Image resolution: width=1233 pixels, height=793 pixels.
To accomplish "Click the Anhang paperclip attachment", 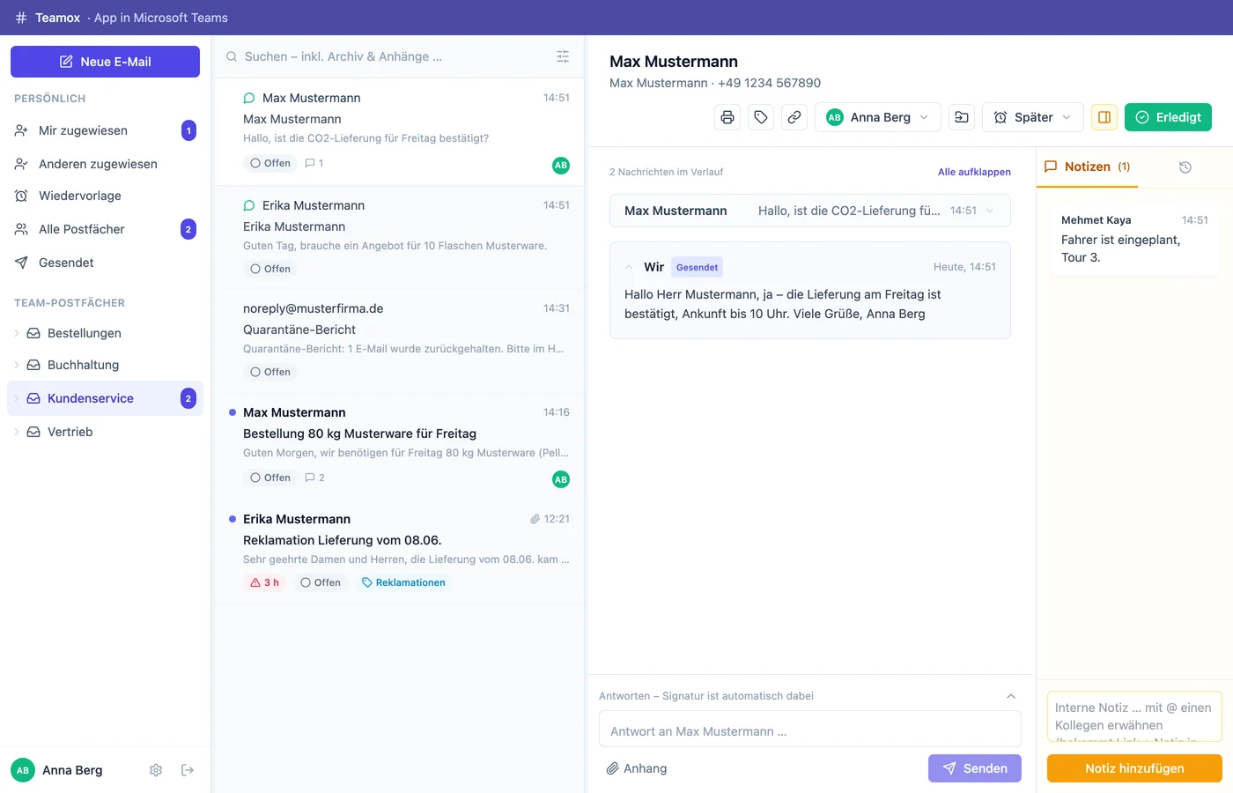I will coord(637,768).
